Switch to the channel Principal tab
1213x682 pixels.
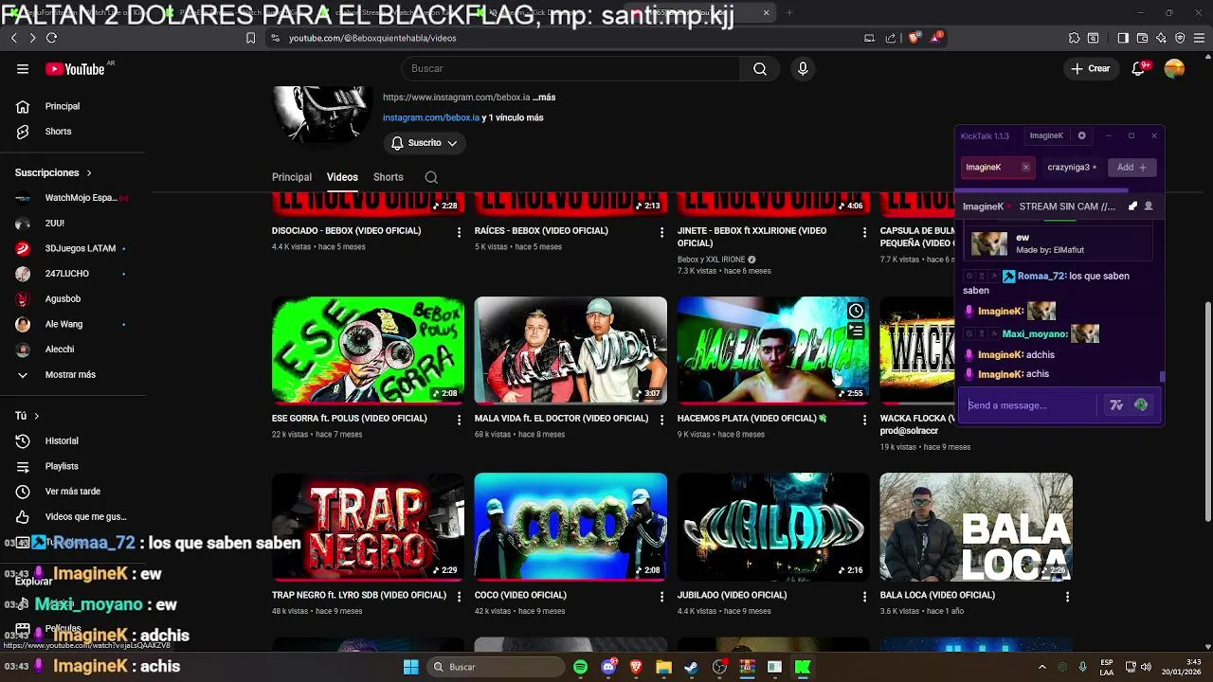pyautogui.click(x=292, y=177)
